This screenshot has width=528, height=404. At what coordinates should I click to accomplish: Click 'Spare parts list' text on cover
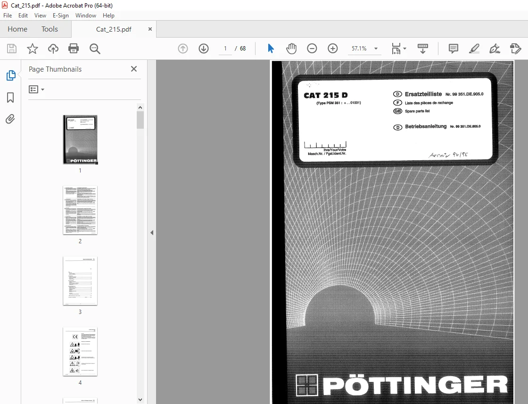(x=417, y=111)
